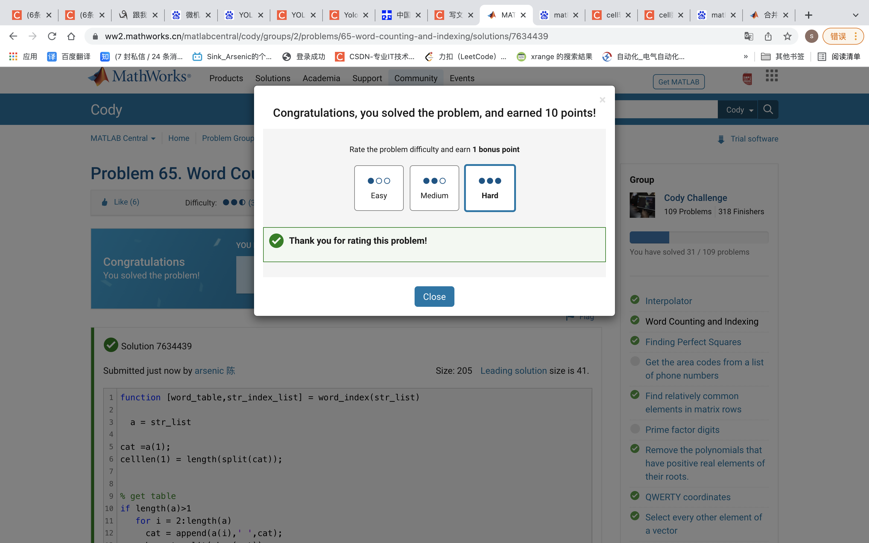Screen dimensions: 869x543
Task: Click the browser address bar
Action: coord(323,36)
